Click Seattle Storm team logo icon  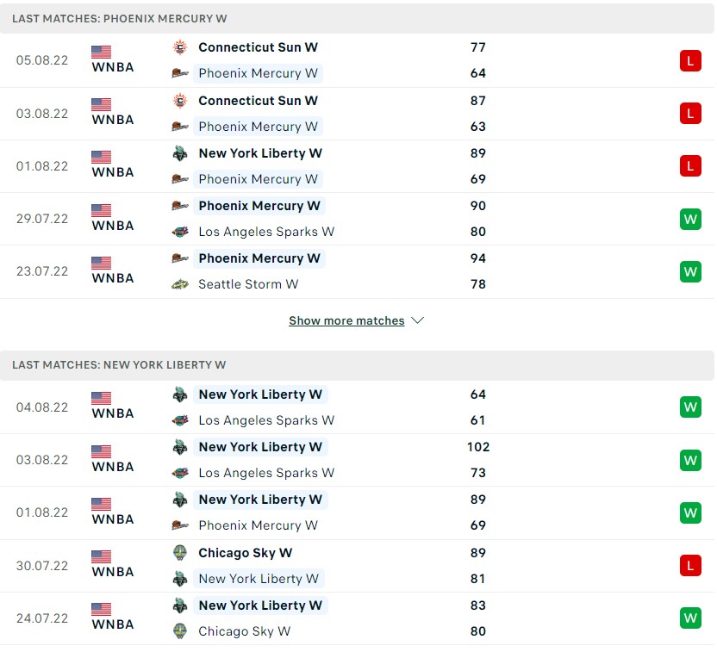(180, 284)
